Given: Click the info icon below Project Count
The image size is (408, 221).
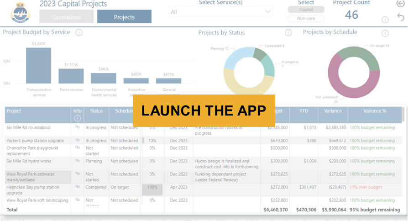Looking at the screenshot, I should (x=385, y=20).
